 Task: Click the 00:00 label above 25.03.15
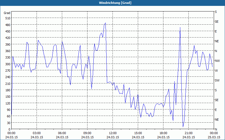214,133
